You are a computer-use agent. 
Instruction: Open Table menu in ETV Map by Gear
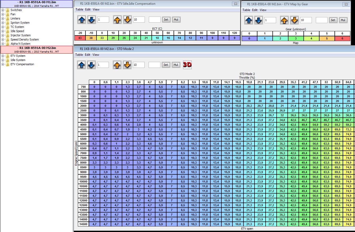pos(246,10)
